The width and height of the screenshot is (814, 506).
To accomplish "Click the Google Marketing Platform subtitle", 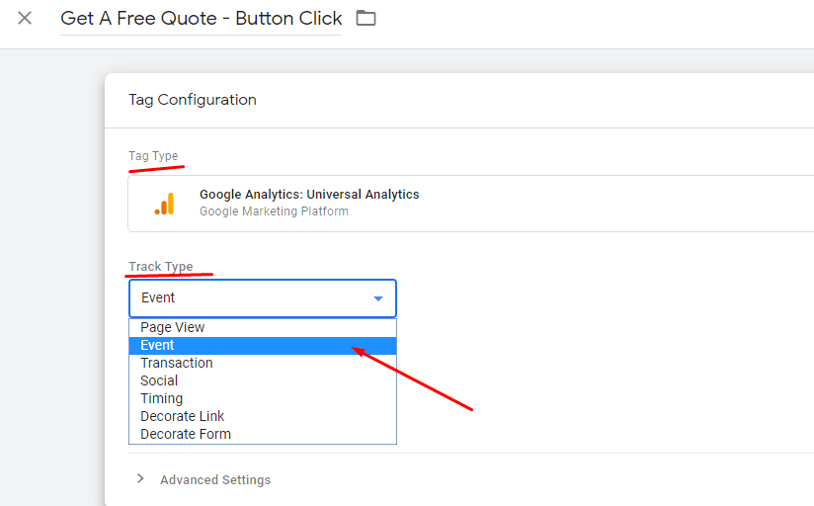I will click(274, 211).
